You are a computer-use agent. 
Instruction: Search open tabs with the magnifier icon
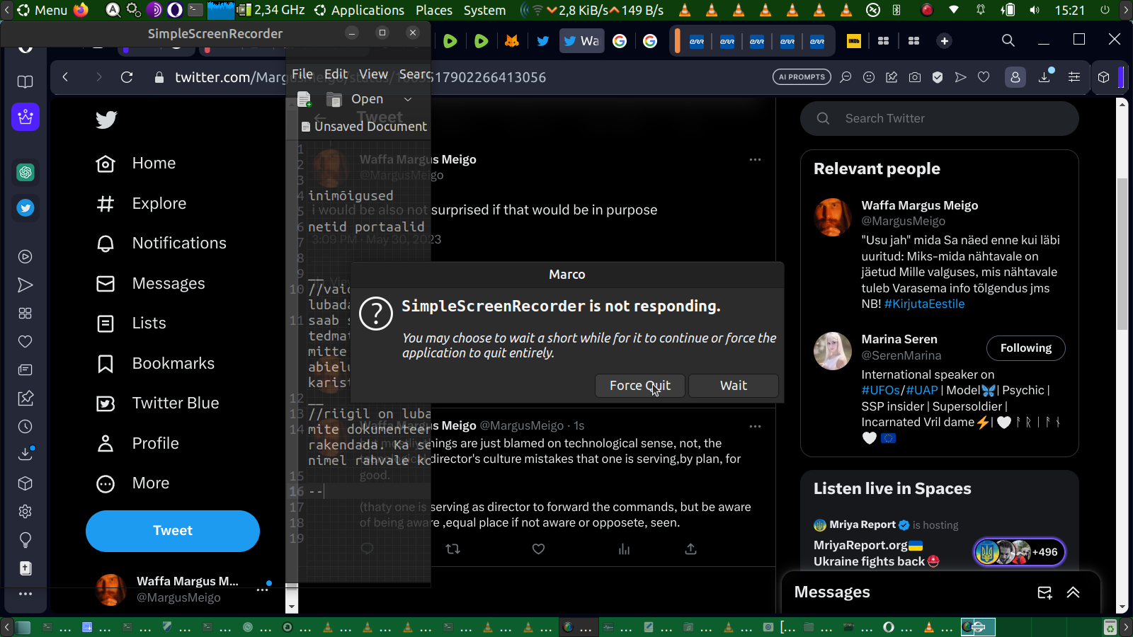1008,40
